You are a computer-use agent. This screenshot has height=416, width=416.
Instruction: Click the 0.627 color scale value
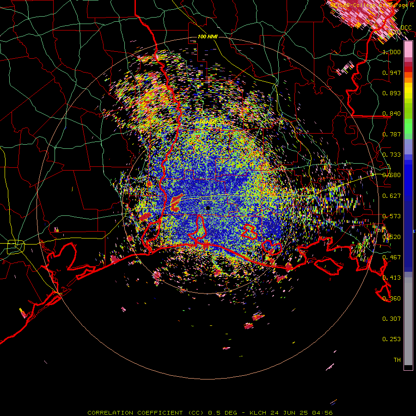click(392, 196)
